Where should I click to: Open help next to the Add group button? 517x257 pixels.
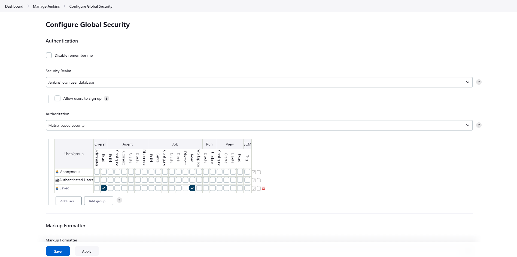pyautogui.click(x=119, y=200)
